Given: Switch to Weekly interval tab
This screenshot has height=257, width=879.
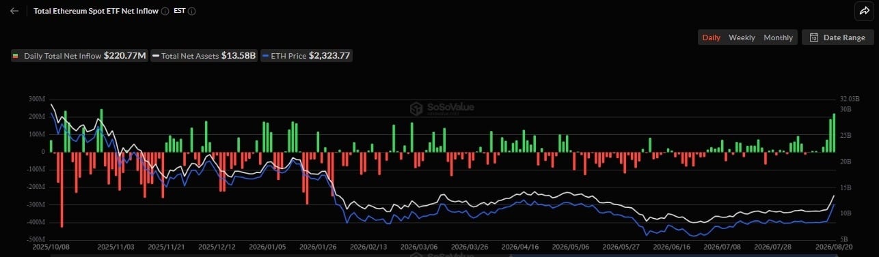Looking at the screenshot, I should click(742, 37).
